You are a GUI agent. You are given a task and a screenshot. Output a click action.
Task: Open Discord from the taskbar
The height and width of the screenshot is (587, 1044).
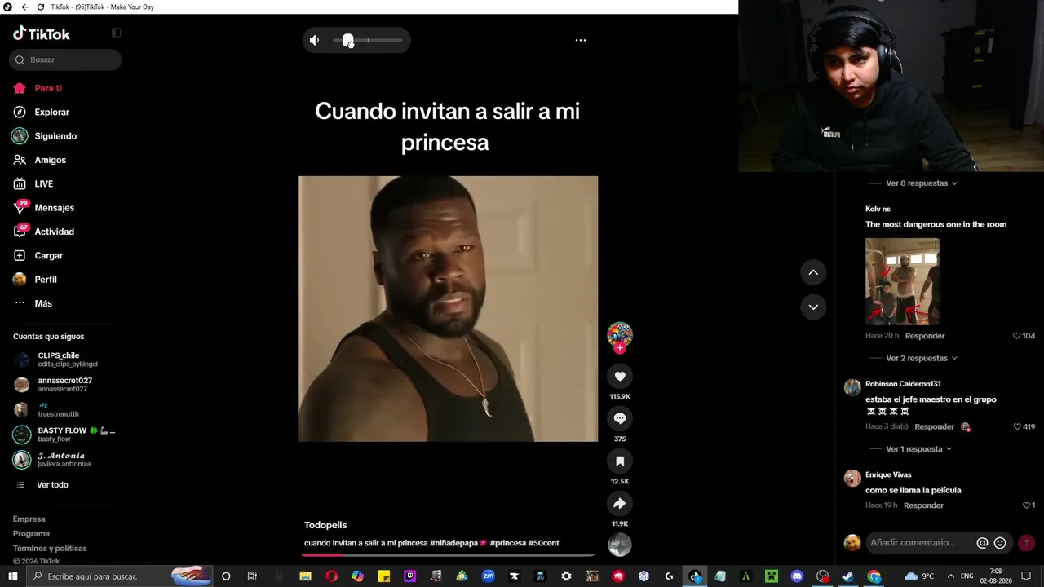click(x=797, y=576)
